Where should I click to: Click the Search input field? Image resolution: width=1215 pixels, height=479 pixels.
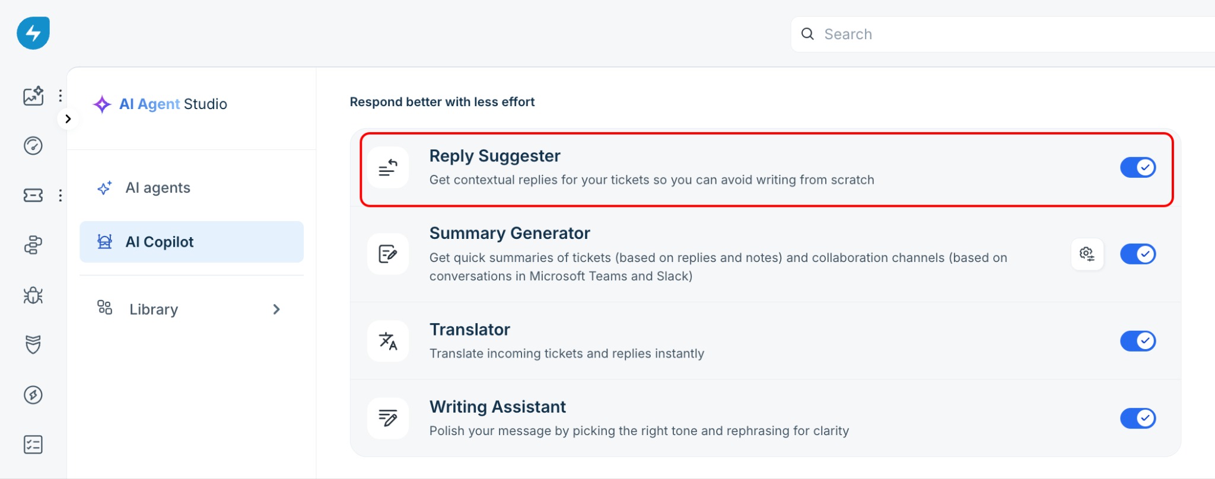(x=1003, y=34)
